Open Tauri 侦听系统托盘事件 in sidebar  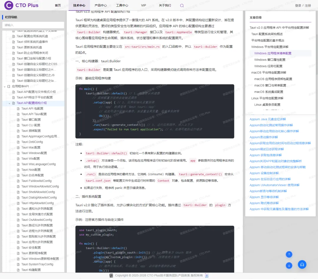pyautogui.click(x=32, y=42)
